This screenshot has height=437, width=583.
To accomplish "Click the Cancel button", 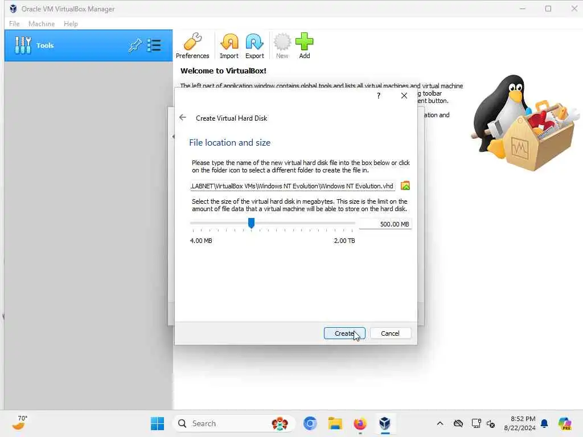I will click(x=391, y=333).
